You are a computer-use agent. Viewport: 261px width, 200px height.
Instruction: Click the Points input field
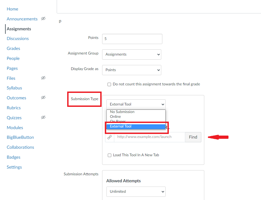[x=132, y=39]
